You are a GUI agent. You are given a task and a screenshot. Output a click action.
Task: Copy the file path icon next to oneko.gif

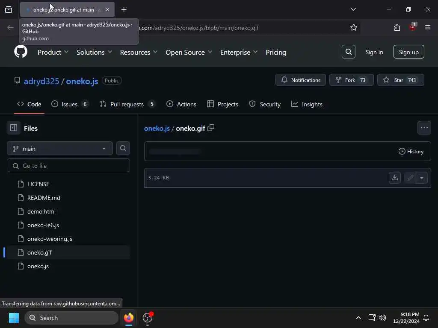click(211, 128)
